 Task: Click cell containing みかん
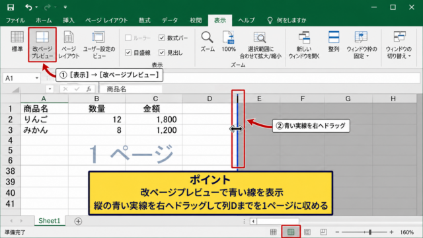pyautogui.click(x=44, y=130)
